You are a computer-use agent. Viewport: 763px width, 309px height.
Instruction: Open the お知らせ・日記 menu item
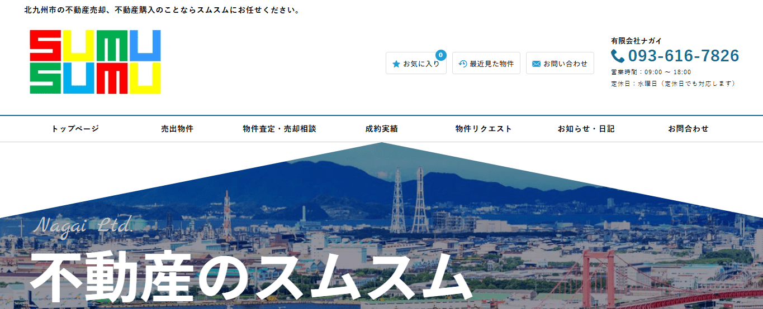(x=586, y=129)
